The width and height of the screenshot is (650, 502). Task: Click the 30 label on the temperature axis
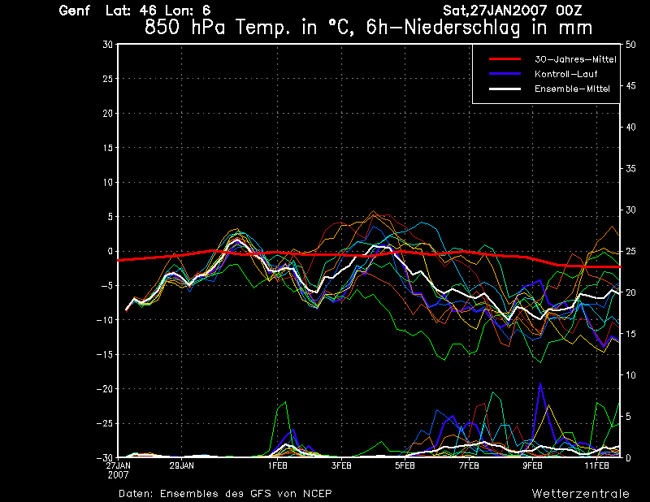tap(107, 44)
